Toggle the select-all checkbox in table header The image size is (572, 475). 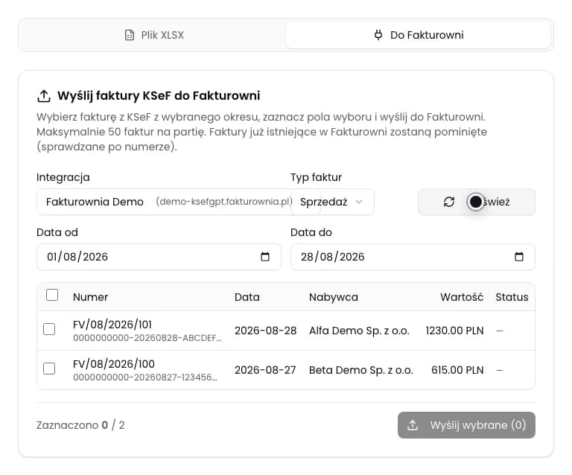tap(52, 295)
